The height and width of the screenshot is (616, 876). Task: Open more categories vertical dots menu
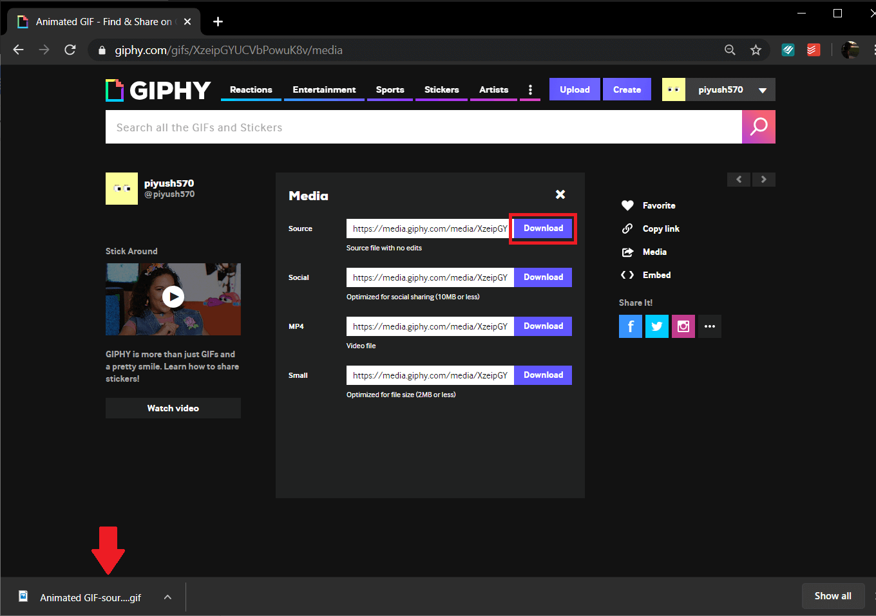pos(530,90)
